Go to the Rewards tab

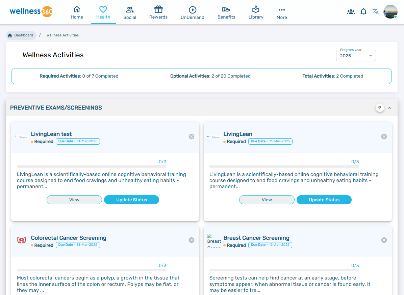tap(158, 12)
